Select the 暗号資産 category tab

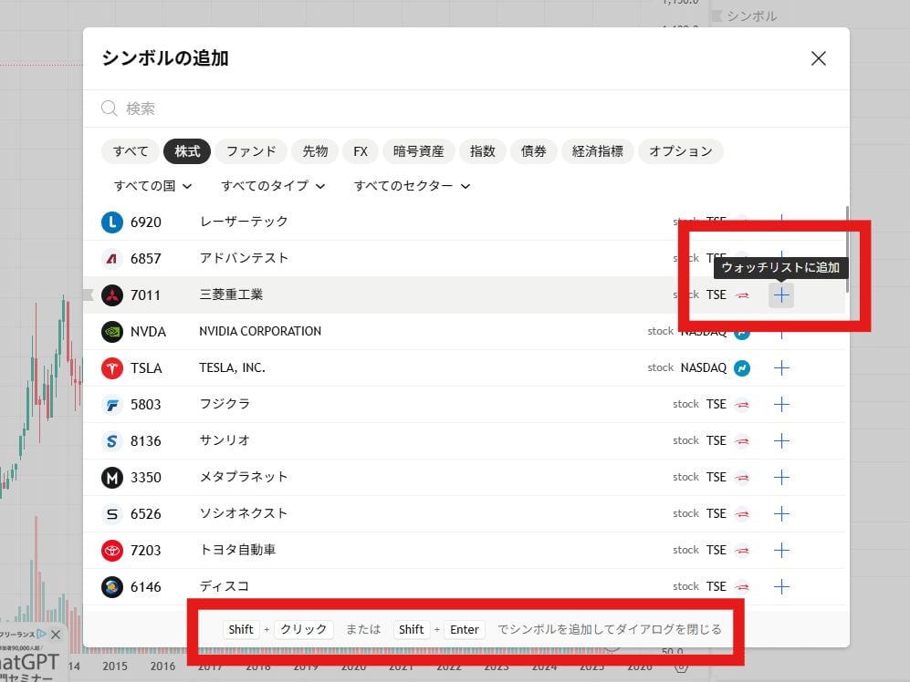[418, 151]
